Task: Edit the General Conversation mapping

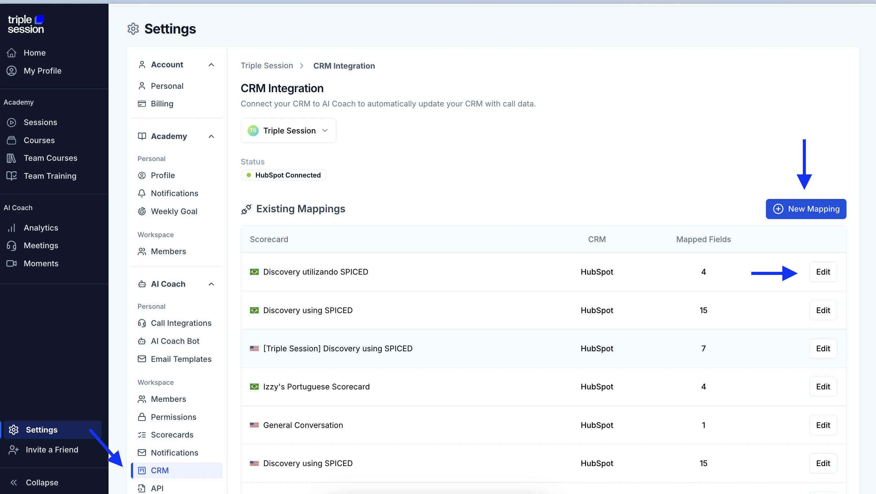Action: (823, 425)
